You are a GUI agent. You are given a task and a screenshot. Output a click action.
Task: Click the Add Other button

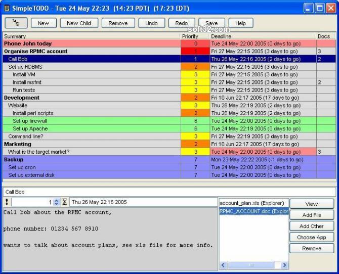312,226
